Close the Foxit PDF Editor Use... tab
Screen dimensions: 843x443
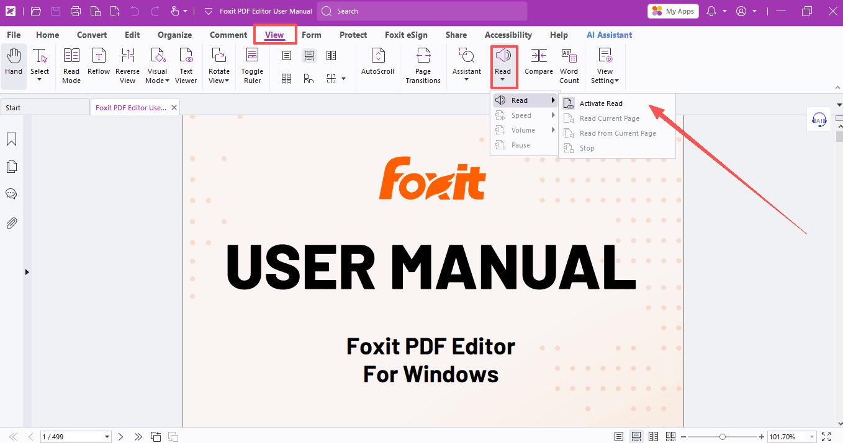[x=174, y=107]
